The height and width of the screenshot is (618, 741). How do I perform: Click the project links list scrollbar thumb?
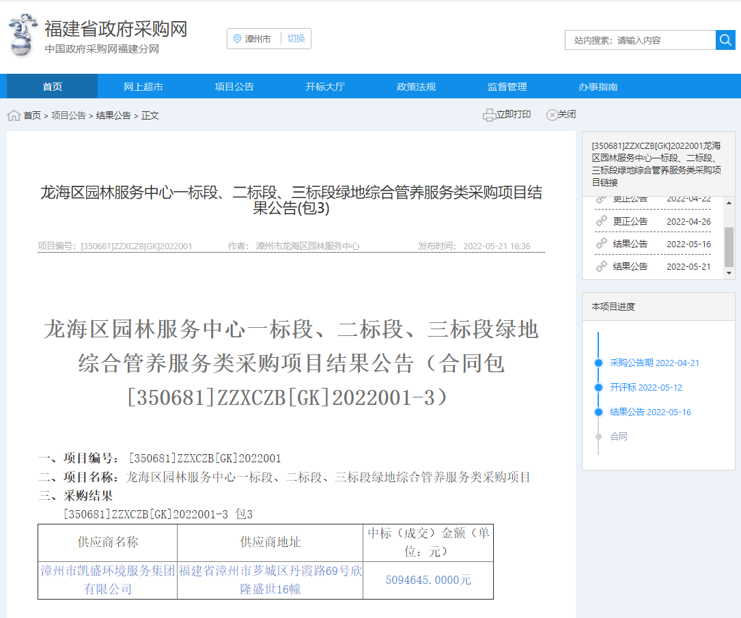coord(729,247)
